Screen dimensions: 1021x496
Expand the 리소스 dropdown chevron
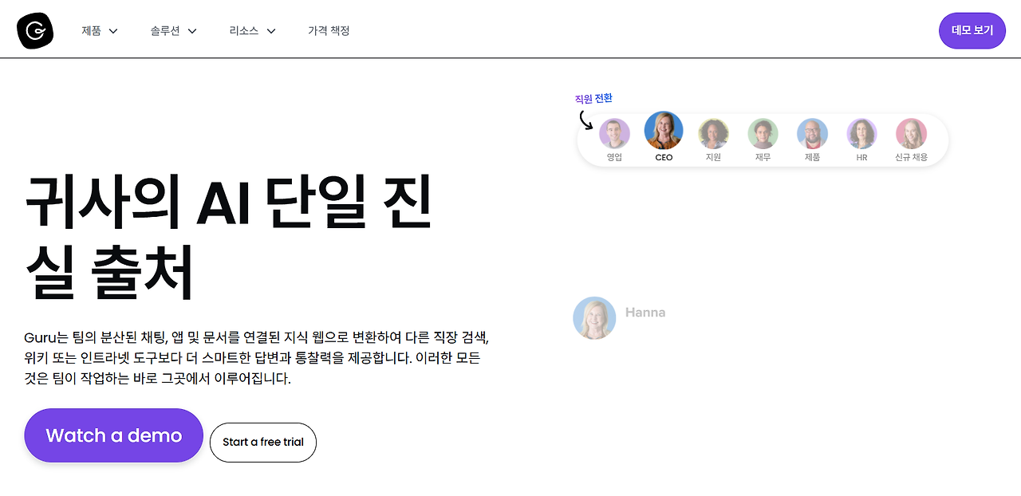271,31
